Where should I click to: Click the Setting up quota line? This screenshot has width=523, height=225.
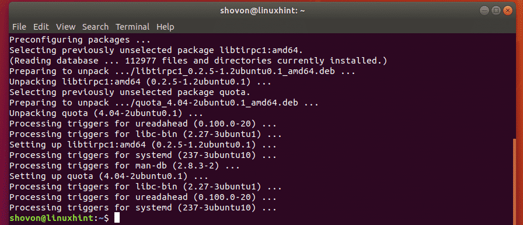click(109, 176)
